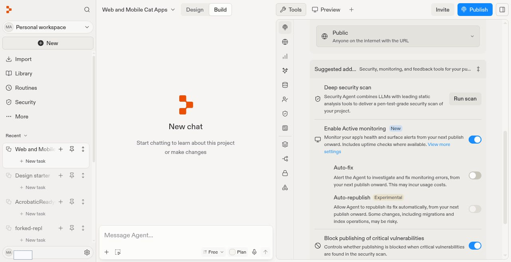This screenshot has height=262, width=511.
Task: Click the publishing panel vertical scrollbar
Action: tap(505, 177)
